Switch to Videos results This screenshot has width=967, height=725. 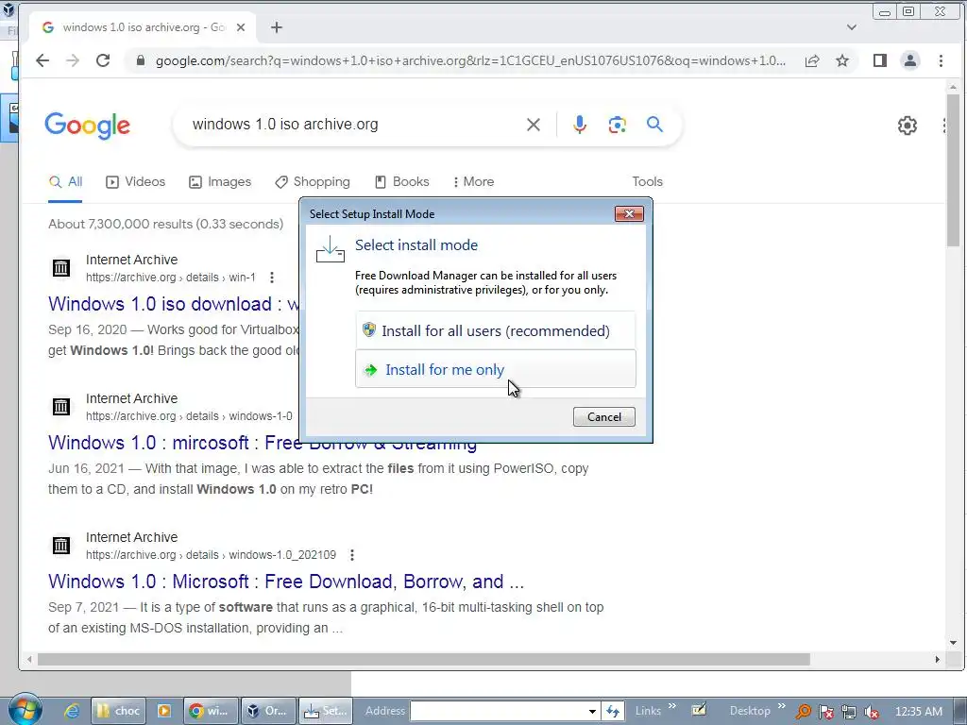tap(136, 182)
